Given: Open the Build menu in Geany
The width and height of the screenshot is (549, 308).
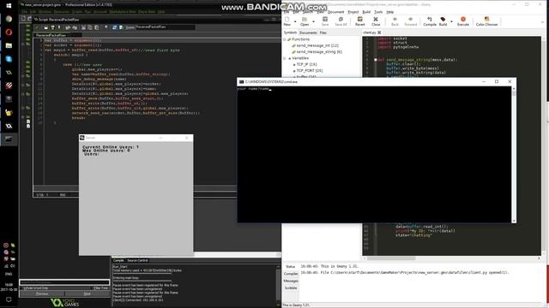Looking at the screenshot, I should 366,12.
